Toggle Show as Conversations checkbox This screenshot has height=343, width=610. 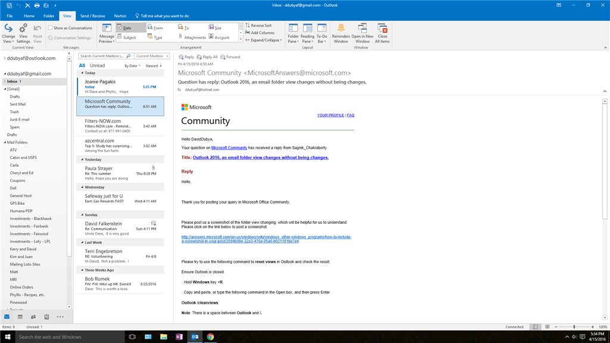coord(50,28)
